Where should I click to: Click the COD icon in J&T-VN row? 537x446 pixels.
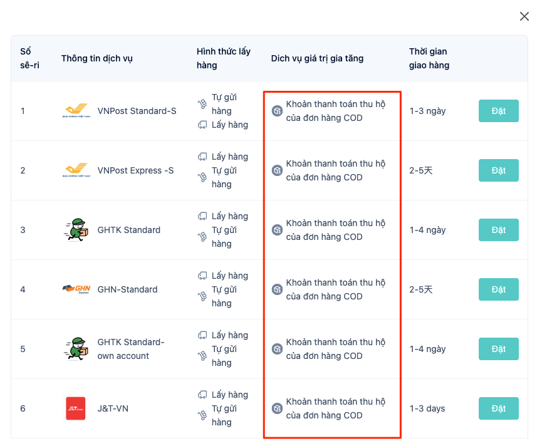(277, 408)
